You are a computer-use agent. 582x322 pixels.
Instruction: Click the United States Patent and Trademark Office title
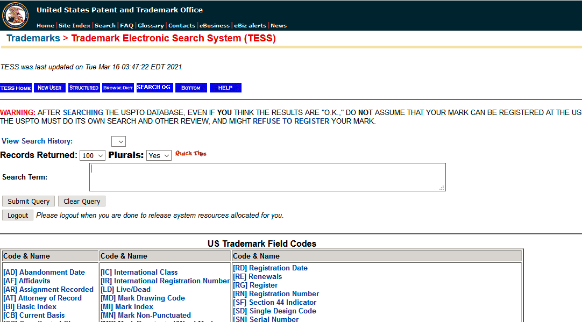119,10
